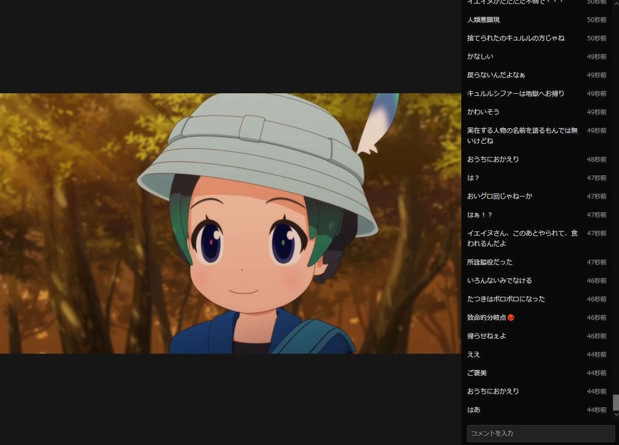This screenshot has width=619, height=445.
Task: Click timestamp beside 帰らせねぇよ comment
Action: (596, 336)
